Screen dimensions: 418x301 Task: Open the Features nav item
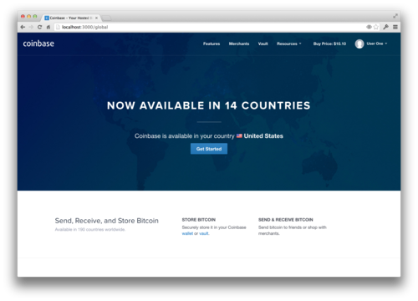coord(212,43)
